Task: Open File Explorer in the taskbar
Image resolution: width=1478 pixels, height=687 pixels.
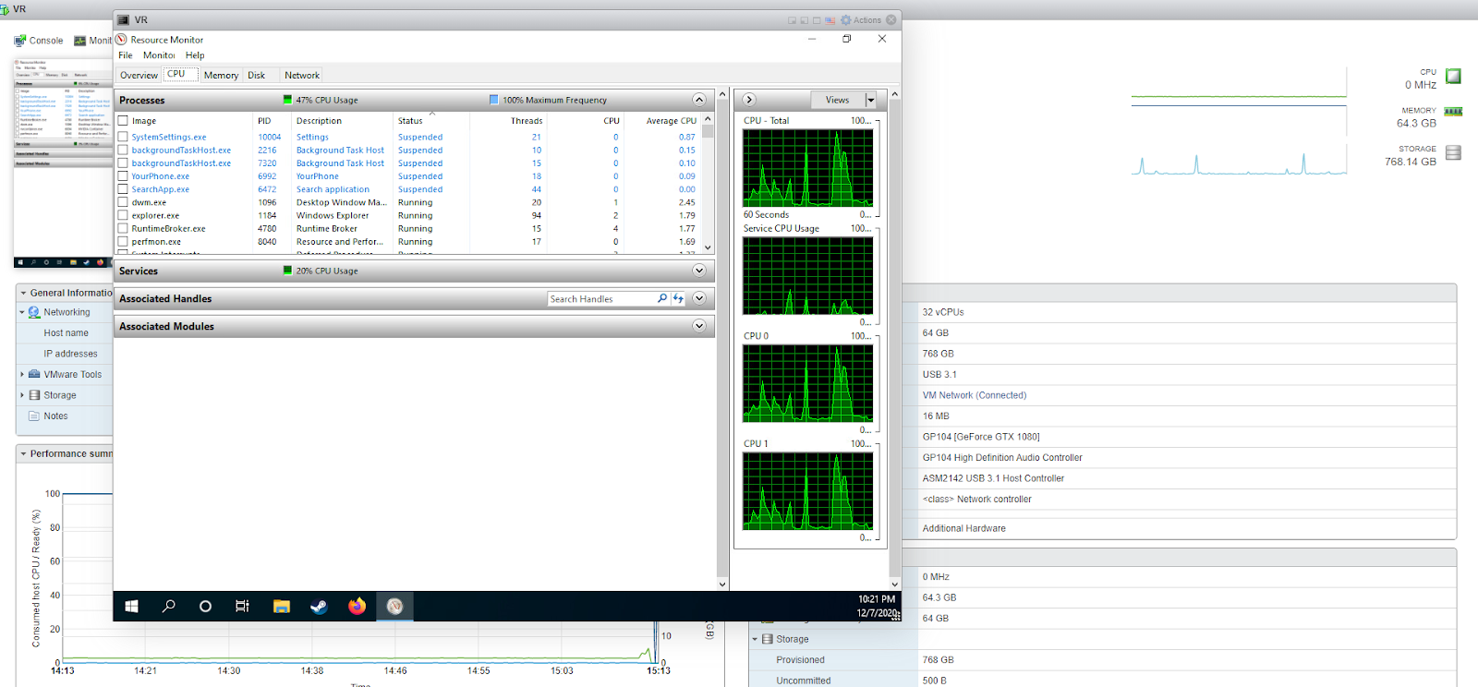Action: point(282,607)
